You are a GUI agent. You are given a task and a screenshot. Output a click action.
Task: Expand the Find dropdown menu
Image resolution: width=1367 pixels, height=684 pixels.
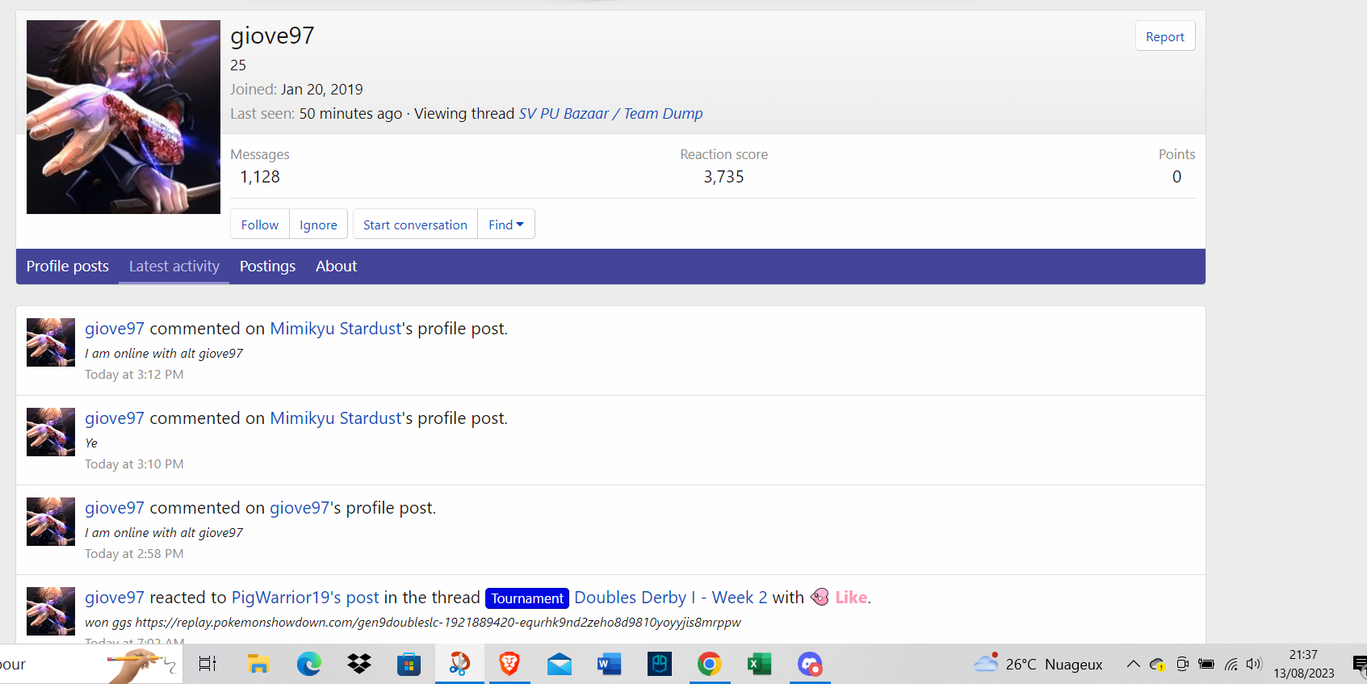(x=505, y=225)
